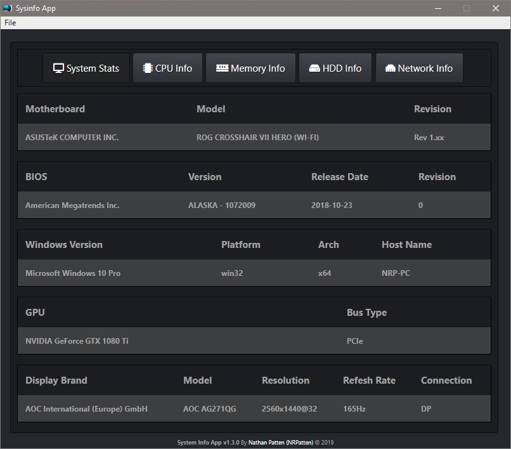This screenshot has width=511, height=449.
Task: Click the monitor icon in System Stats tab
Action: (58, 68)
